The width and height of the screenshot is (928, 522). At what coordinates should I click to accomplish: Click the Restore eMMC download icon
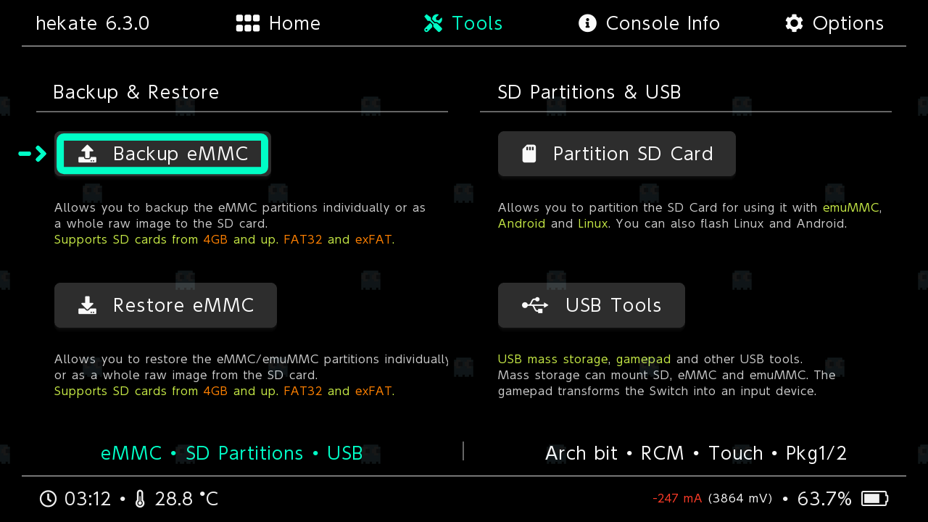tap(87, 305)
